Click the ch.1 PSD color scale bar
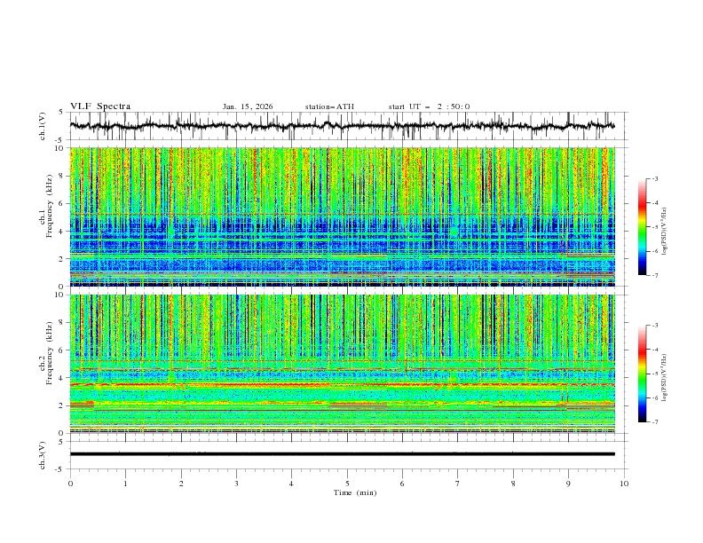The image size is (703, 543). tap(642, 227)
